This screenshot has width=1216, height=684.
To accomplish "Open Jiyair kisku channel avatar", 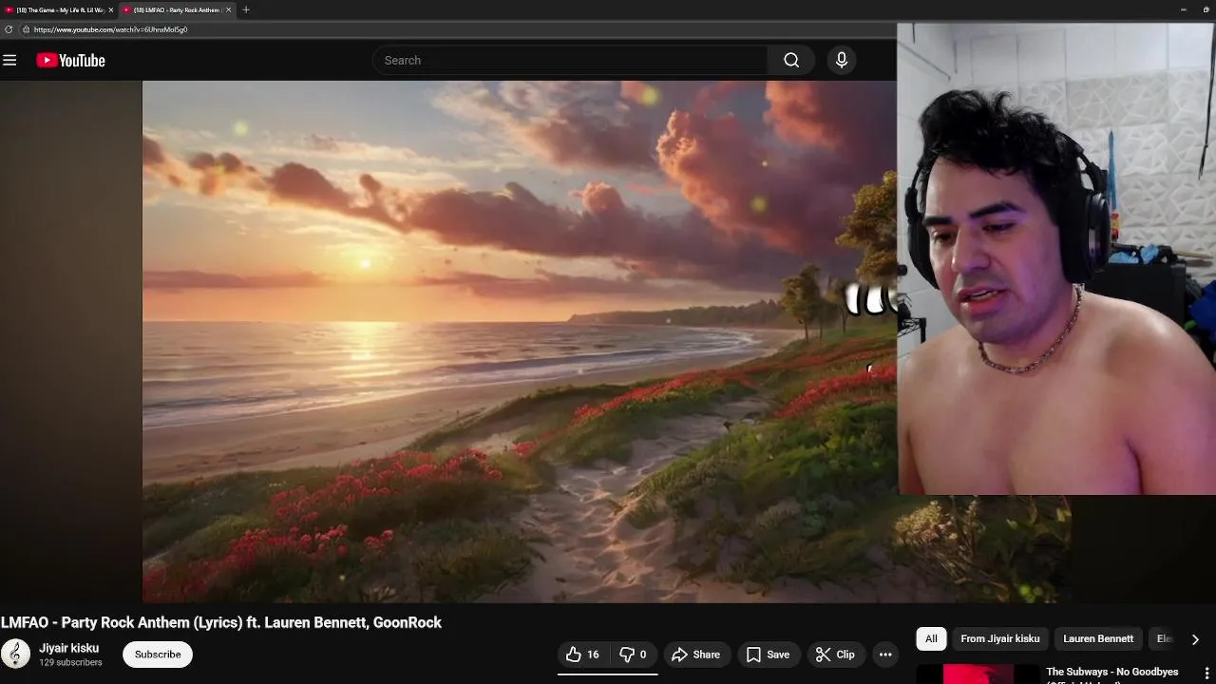I will [15, 655].
